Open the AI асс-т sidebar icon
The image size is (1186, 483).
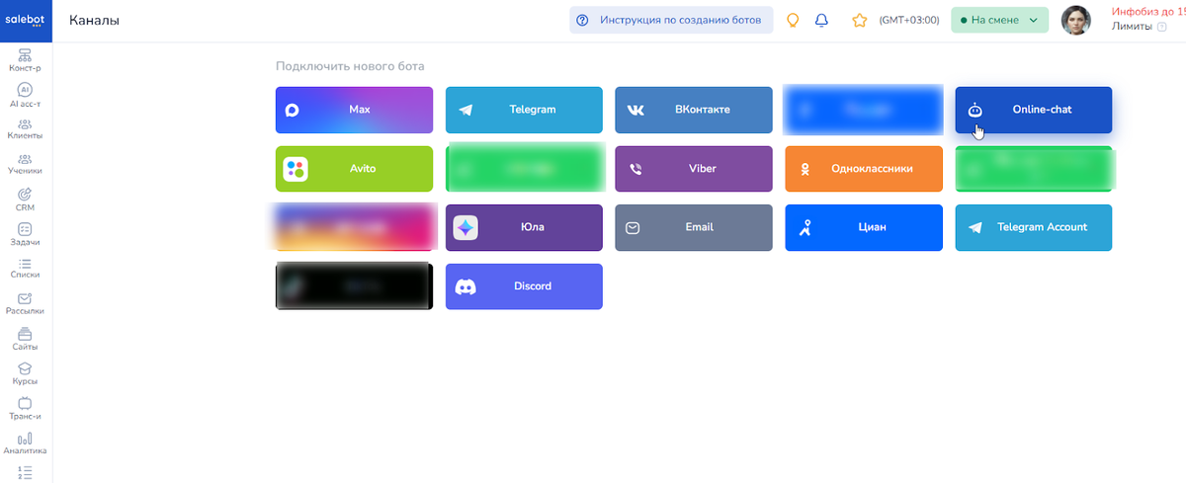point(26,96)
